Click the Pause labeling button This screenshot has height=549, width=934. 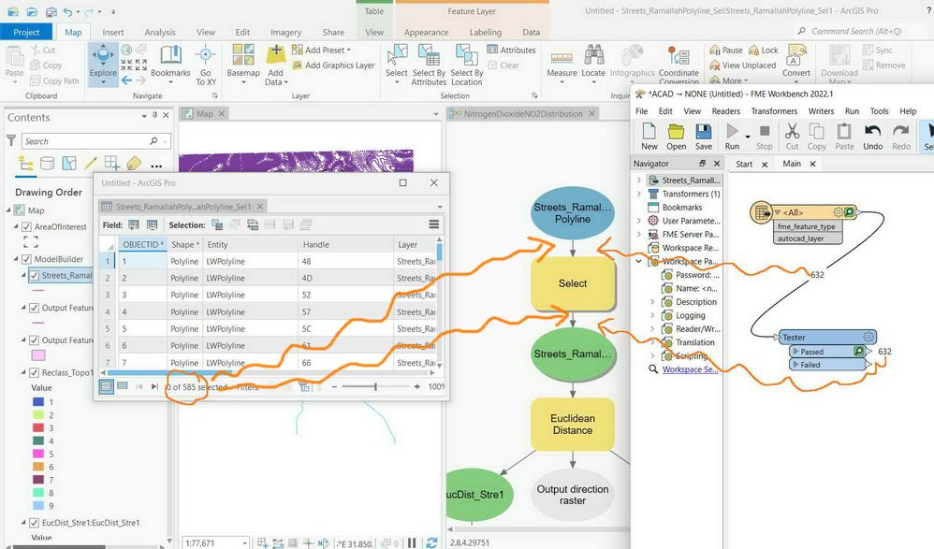click(x=726, y=50)
